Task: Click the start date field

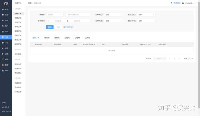Action: (x=58, y=21)
